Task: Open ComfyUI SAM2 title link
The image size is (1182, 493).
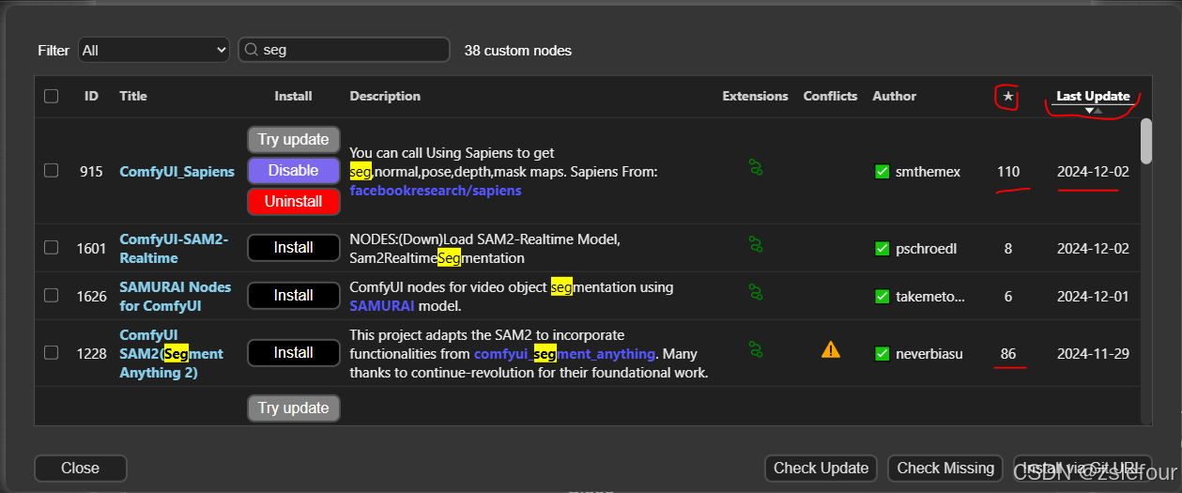Action: [172, 353]
